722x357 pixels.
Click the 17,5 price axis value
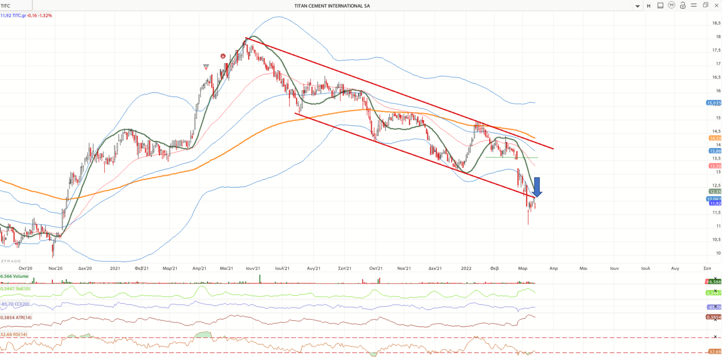point(716,50)
